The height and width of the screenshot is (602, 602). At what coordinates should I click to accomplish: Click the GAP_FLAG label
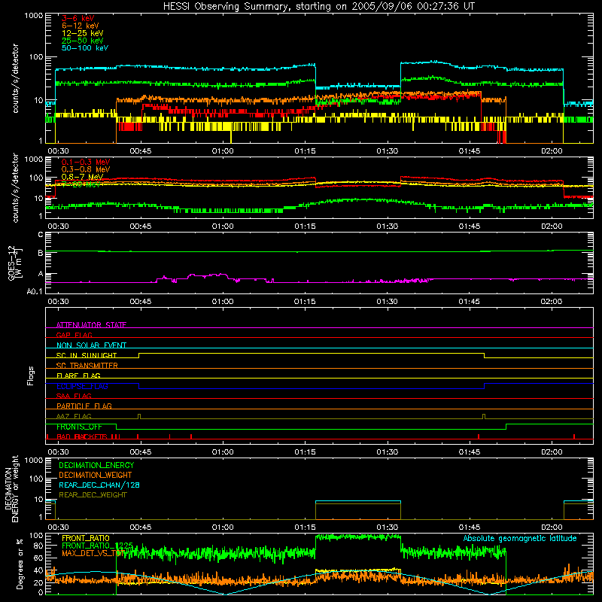pyautogui.click(x=74, y=335)
